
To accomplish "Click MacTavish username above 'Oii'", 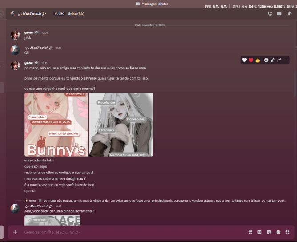I will (39, 48).
